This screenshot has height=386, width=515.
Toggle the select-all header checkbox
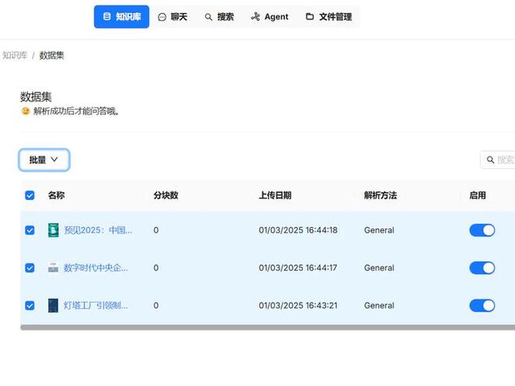click(30, 196)
